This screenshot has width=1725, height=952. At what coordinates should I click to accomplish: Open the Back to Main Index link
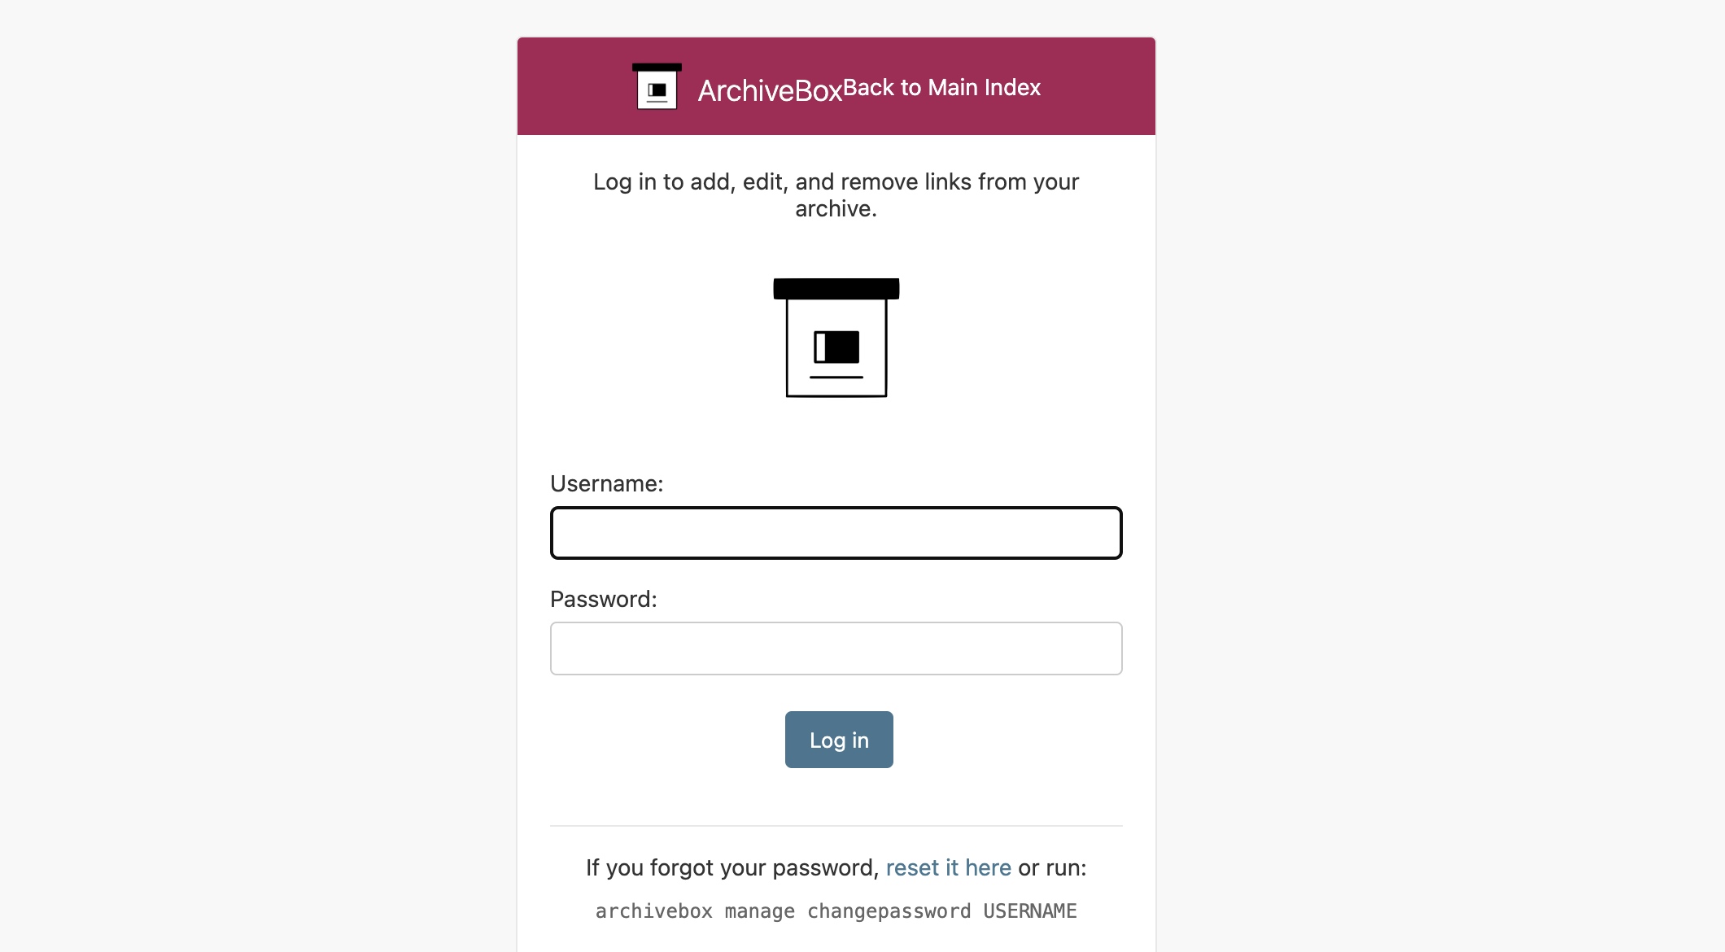tap(941, 87)
